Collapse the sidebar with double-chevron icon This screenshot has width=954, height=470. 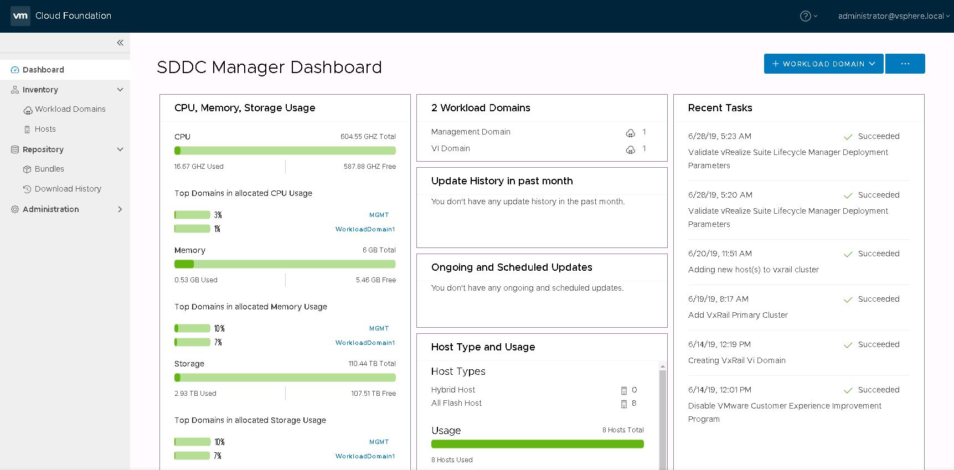(120, 43)
